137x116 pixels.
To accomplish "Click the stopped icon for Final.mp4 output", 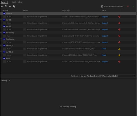I will (119, 61).
